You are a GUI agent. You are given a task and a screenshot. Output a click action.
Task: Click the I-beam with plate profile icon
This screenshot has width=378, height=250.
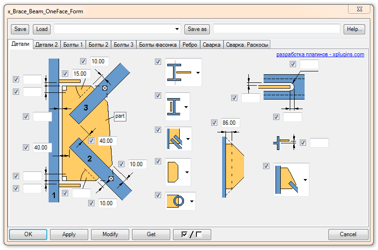(x=180, y=72)
